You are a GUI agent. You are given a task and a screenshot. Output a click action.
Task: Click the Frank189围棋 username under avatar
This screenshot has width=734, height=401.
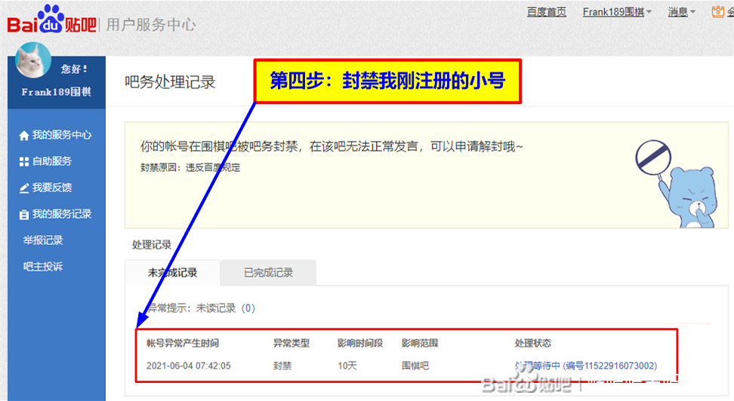point(56,92)
